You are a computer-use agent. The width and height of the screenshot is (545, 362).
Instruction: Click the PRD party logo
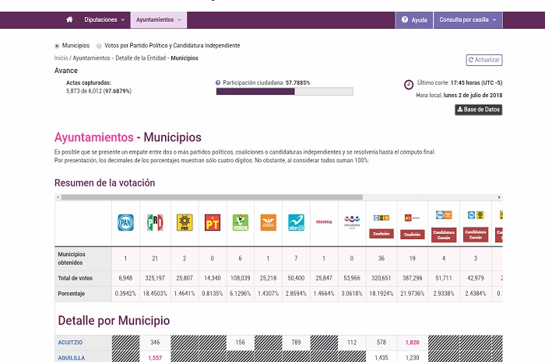click(185, 223)
